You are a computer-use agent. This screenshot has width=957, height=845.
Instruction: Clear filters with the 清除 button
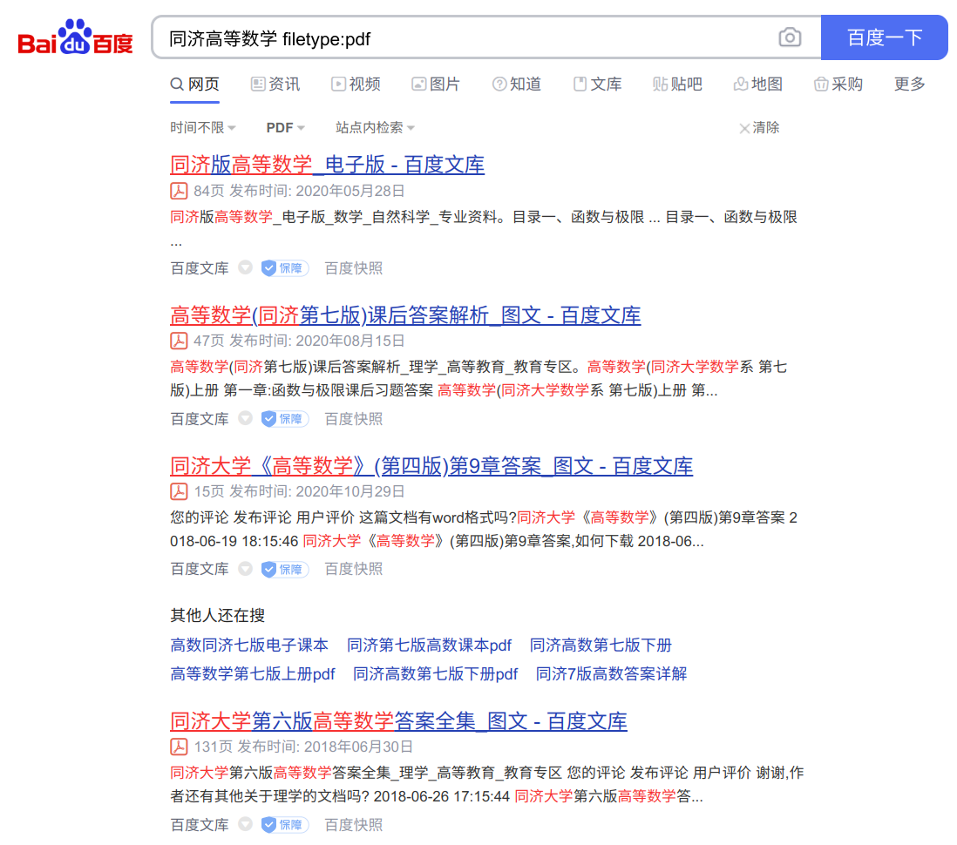759,127
